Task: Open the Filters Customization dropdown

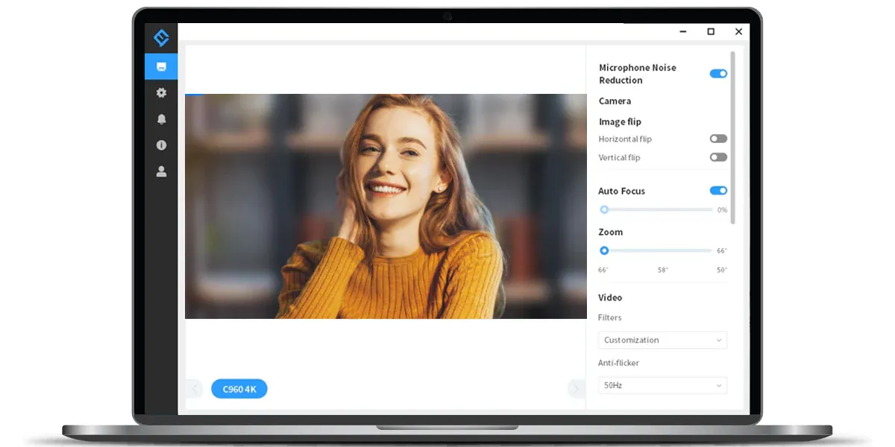Action: point(662,340)
